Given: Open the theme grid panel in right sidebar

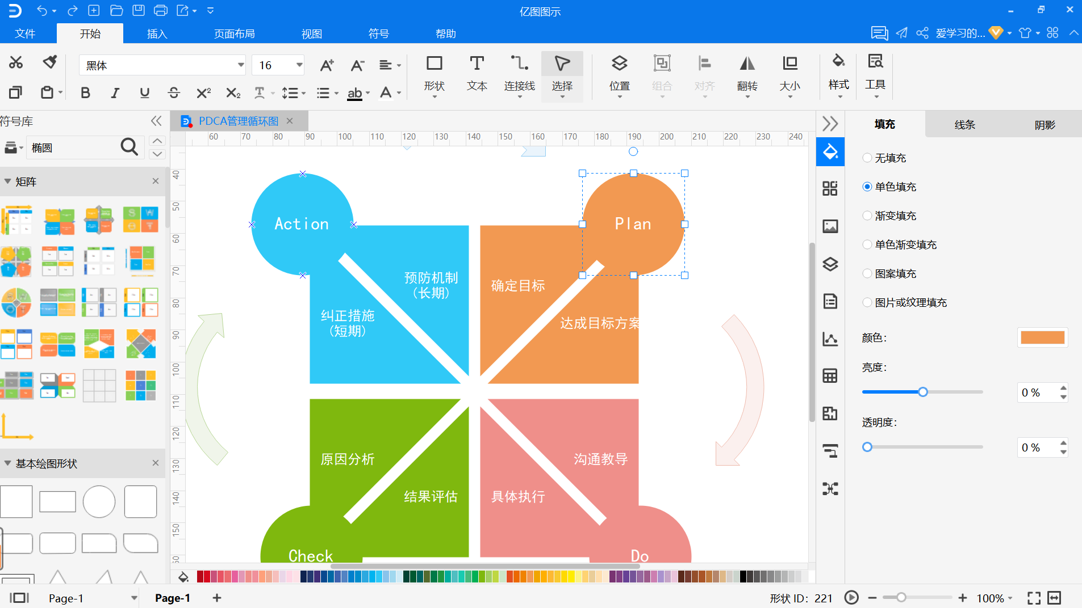Looking at the screenshot, I should [830, 188].
